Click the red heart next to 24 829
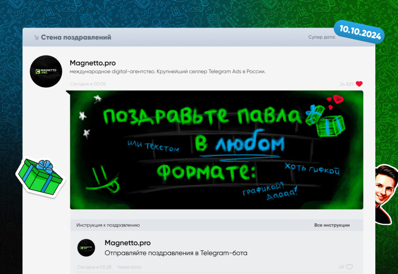 coord(359,84)
